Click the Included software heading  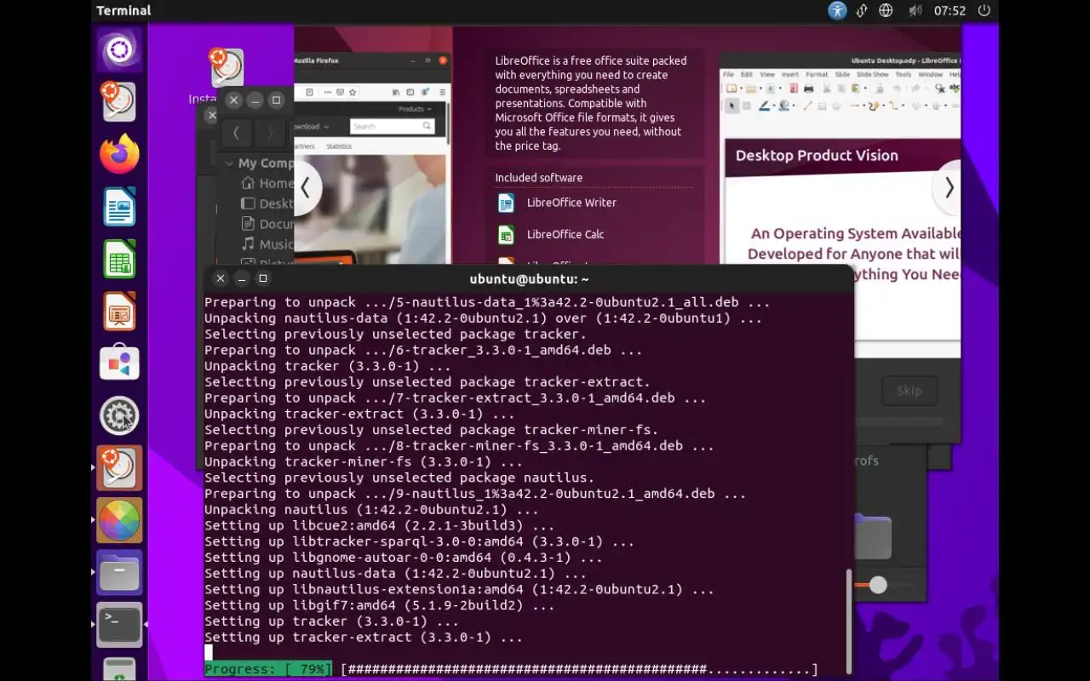click(x=539, y=178)
